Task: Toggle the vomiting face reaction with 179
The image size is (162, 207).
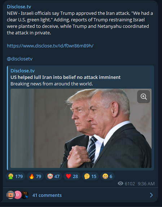Action: tap(16, 176)
